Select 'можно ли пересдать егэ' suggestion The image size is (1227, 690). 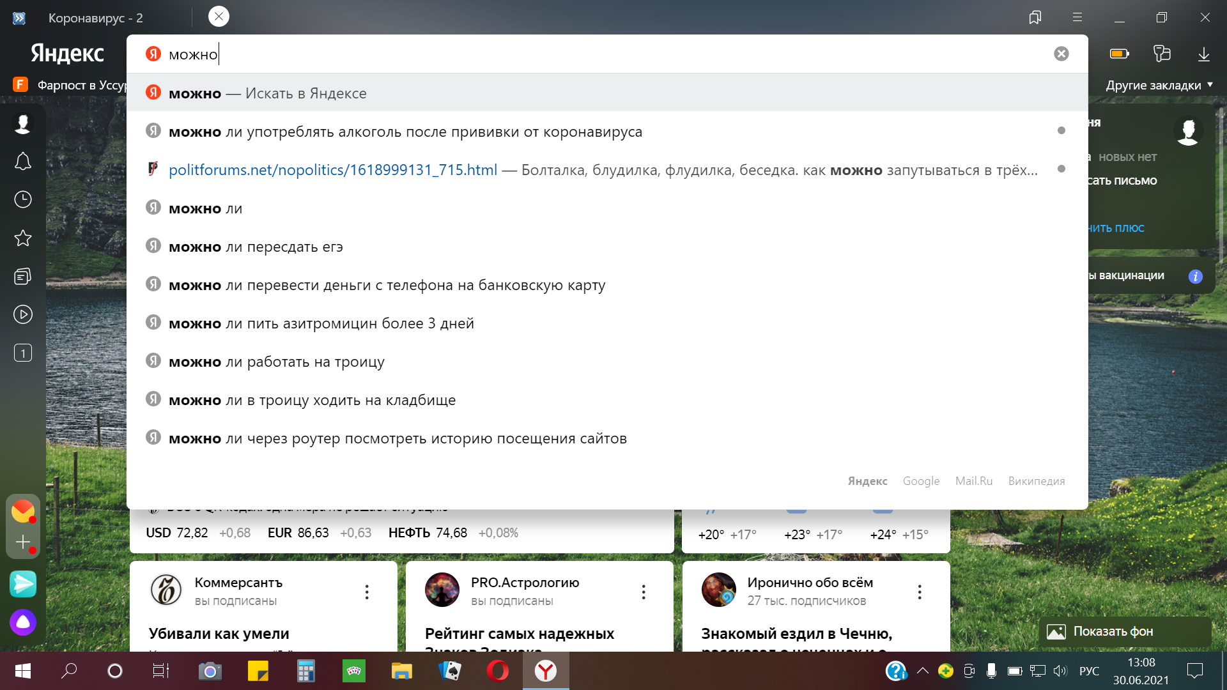click(607, 246)
